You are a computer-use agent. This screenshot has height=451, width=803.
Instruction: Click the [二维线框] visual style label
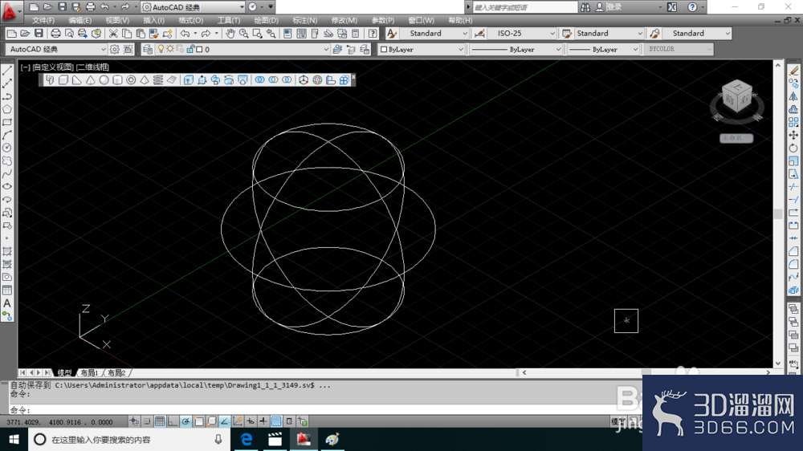[x=92, y=67]
